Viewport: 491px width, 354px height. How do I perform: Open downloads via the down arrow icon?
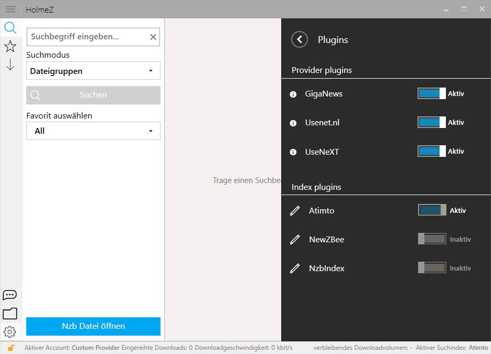tap(10, 65)
